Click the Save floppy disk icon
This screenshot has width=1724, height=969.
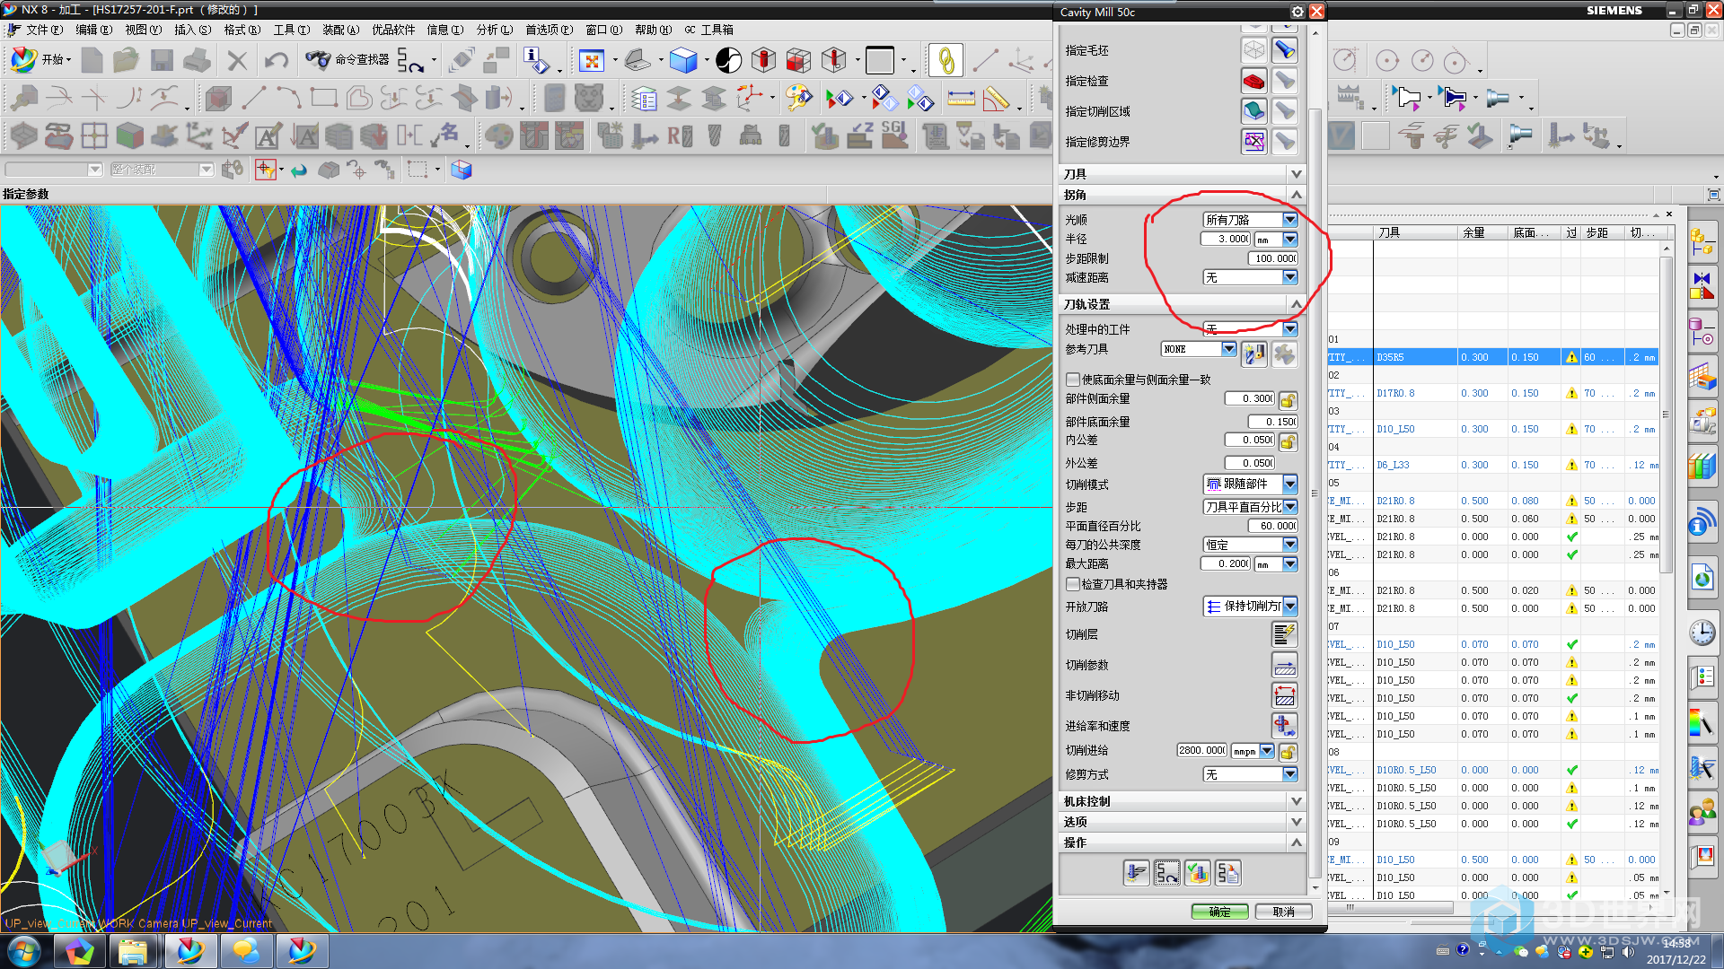tap(162, 61)
